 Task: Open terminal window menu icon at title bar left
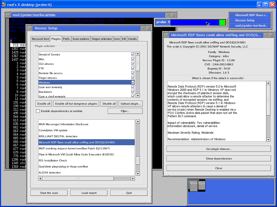point(8,15)
